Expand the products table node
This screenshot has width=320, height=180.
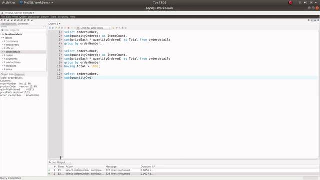point(2,66)
